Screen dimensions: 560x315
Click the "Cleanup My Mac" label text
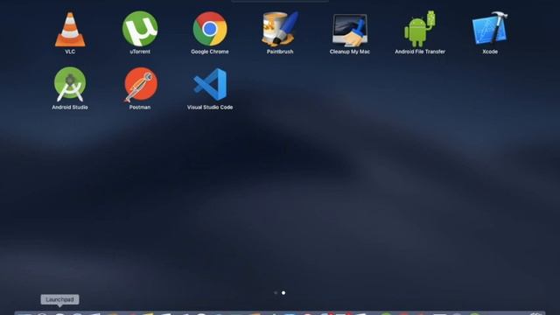pos(350,52)
